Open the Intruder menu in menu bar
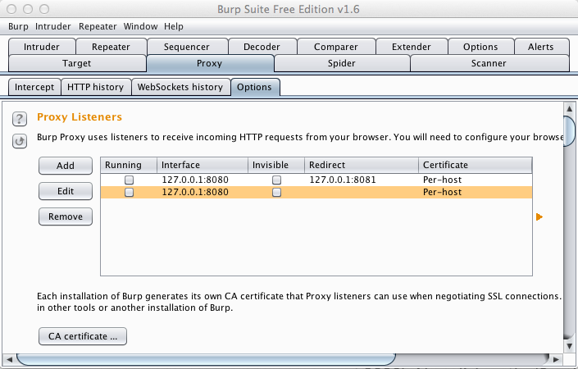 point(53,26)
